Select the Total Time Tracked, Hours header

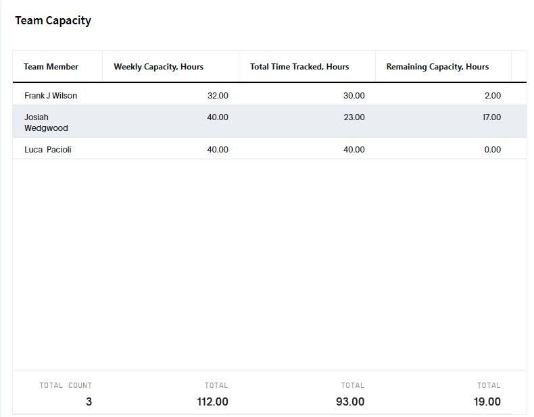(x=299, y=67)
